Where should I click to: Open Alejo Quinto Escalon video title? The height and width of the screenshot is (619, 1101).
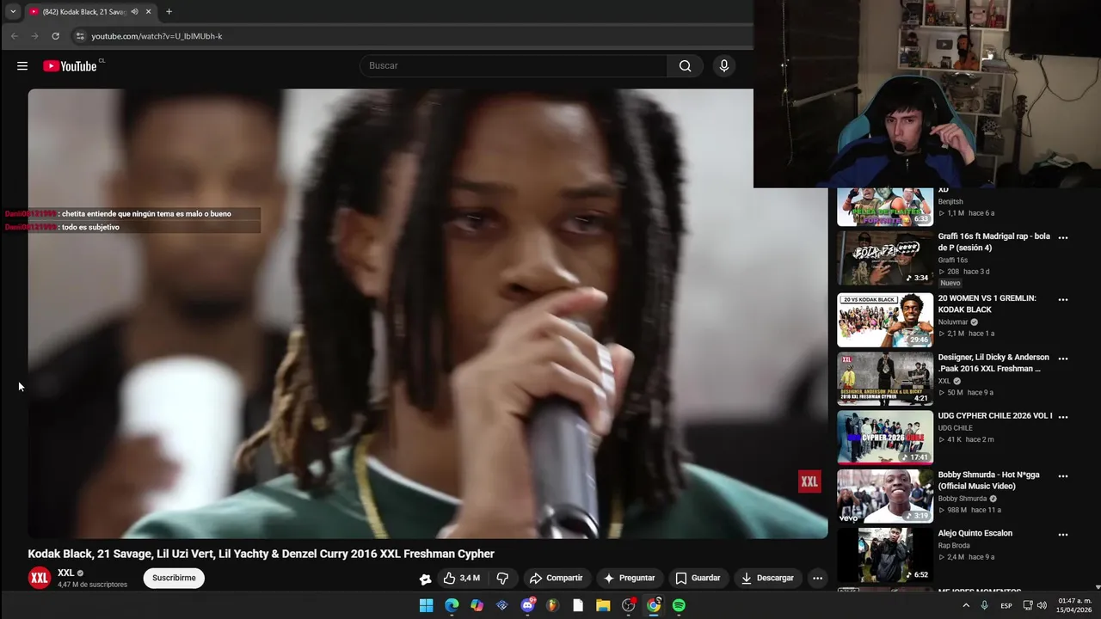[x=975, y=533]
